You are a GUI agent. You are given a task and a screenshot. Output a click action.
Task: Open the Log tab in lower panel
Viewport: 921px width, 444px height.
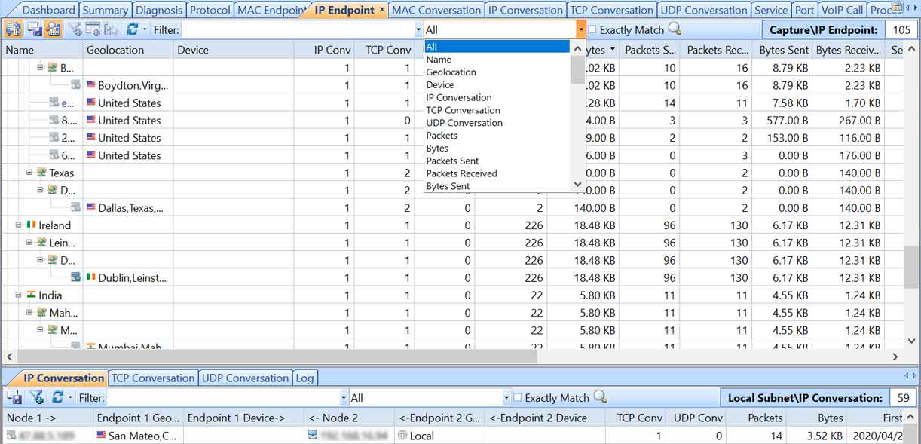pyautogui.click(x=304, y=378)
